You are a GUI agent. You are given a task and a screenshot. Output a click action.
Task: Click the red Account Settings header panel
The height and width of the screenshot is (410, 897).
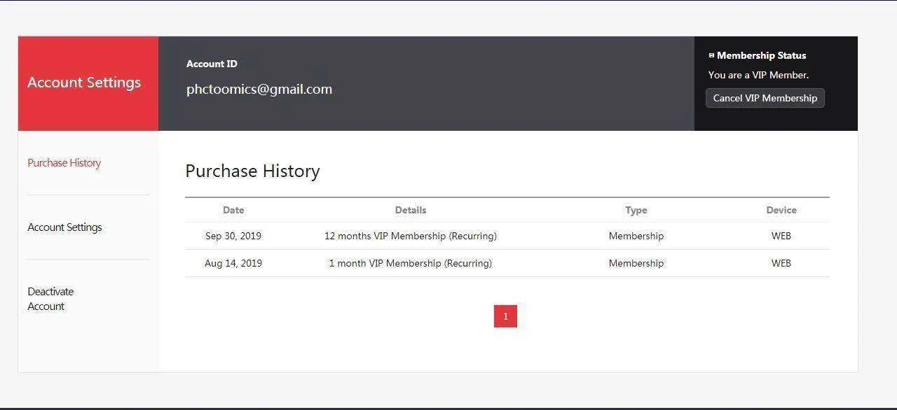(x=88, y=83)
